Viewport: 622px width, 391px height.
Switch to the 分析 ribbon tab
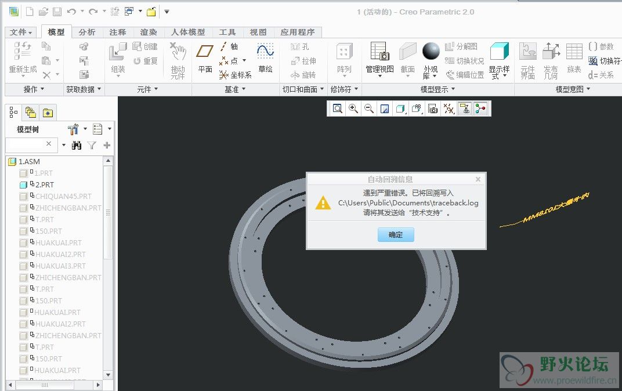(87, 32)
